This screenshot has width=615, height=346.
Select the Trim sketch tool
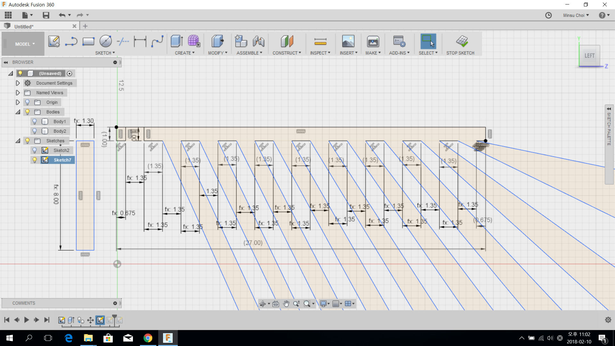point(123,41)
